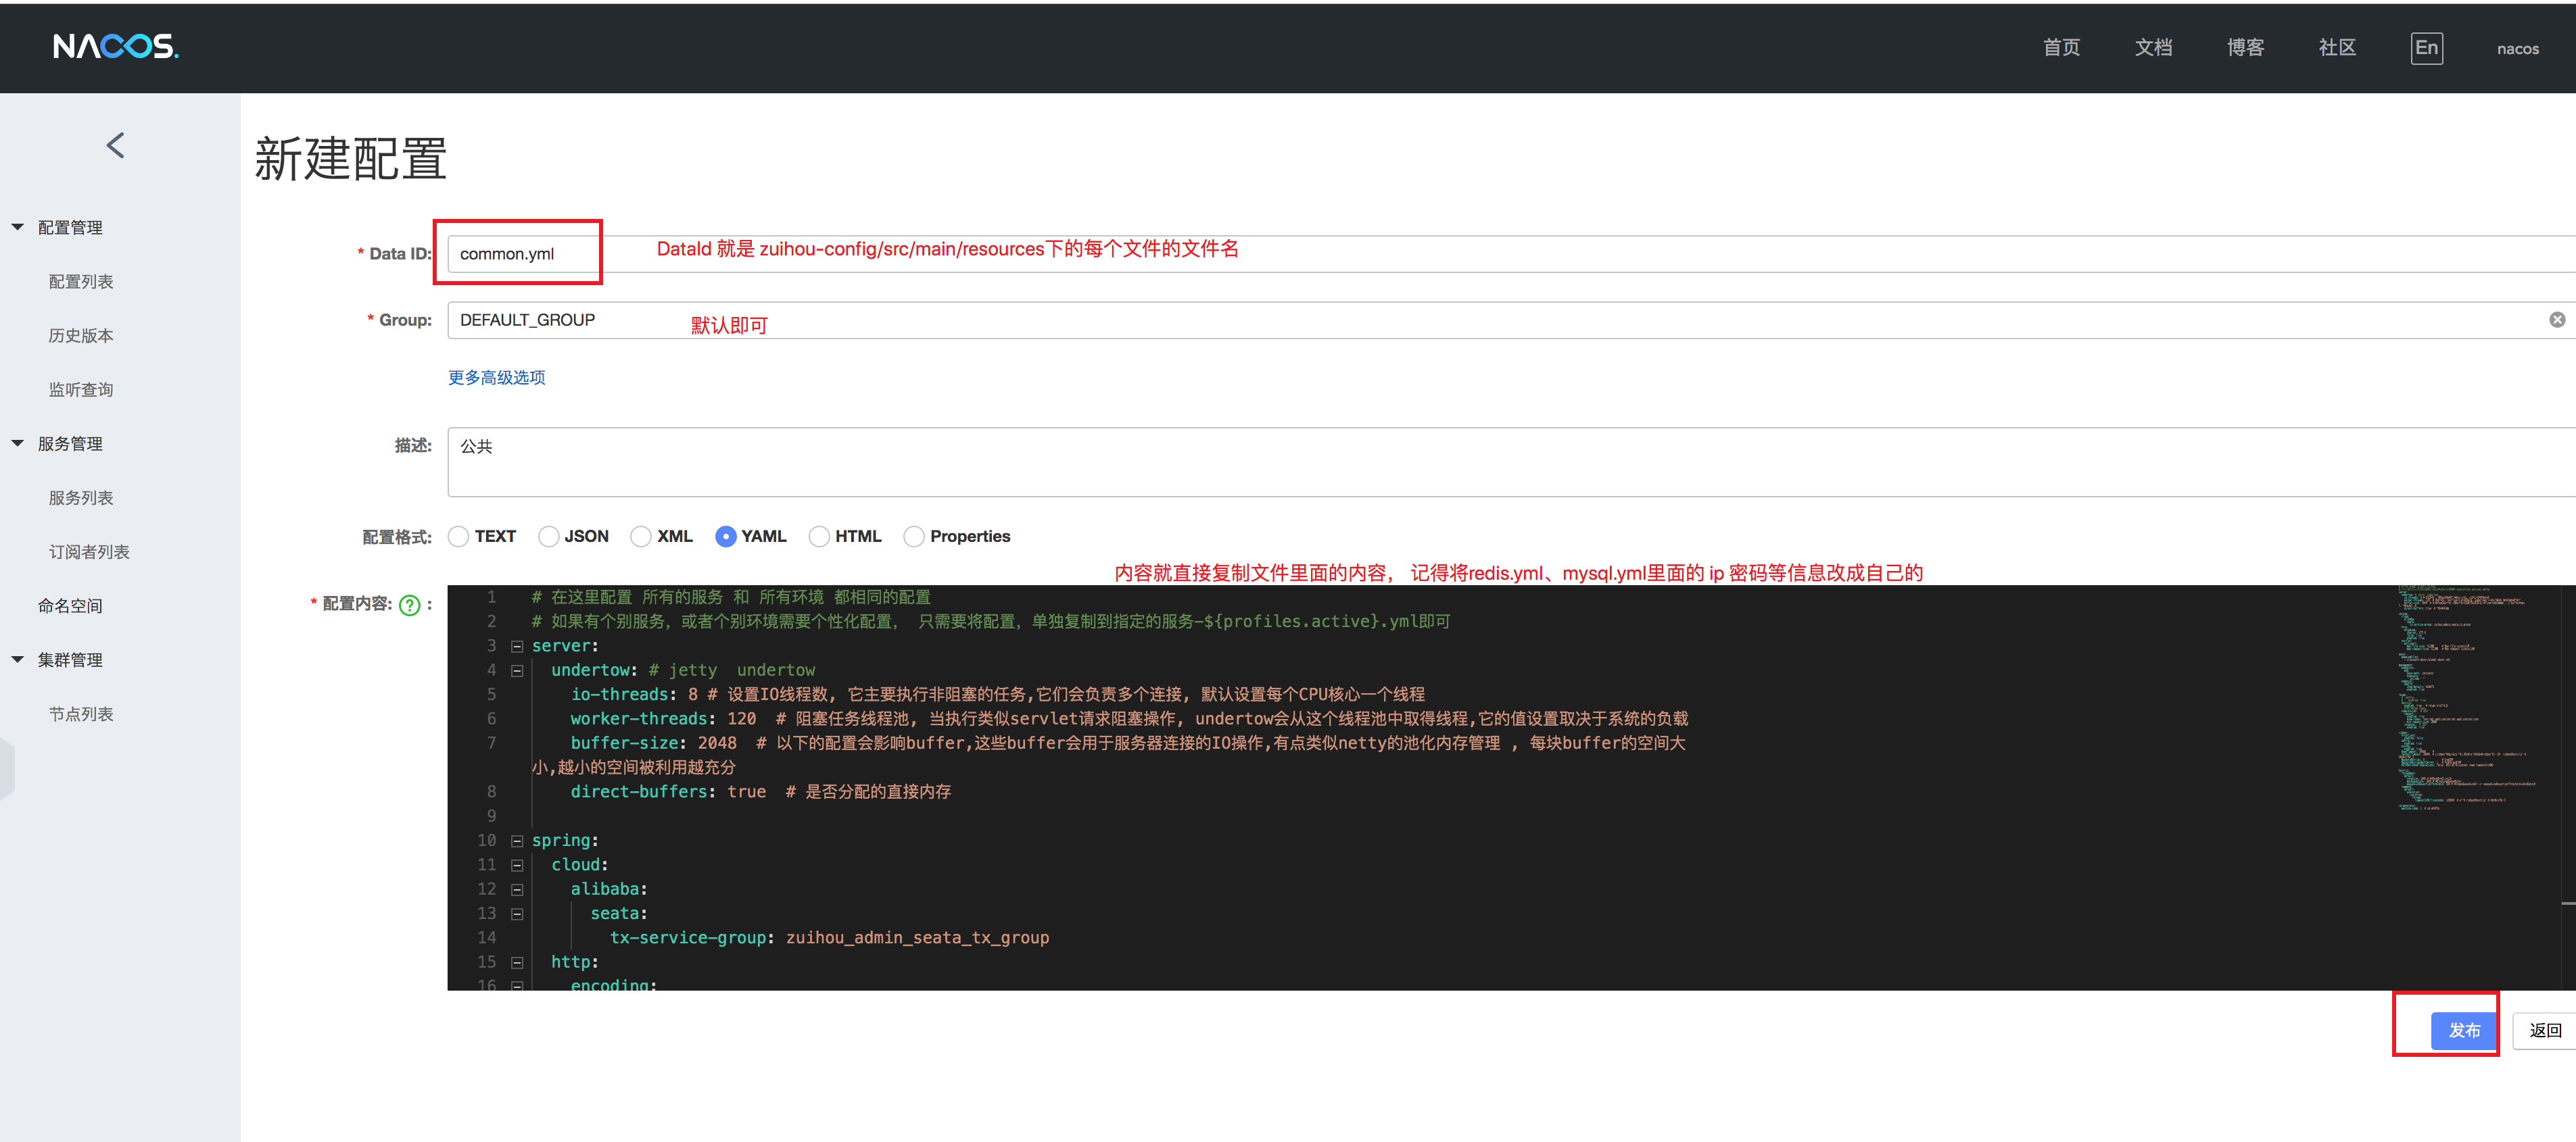Open 博客 in the top navigation
The width and height of the screenshot is (2576, 1142).
pyautogui.click(x=2245, y=48)
